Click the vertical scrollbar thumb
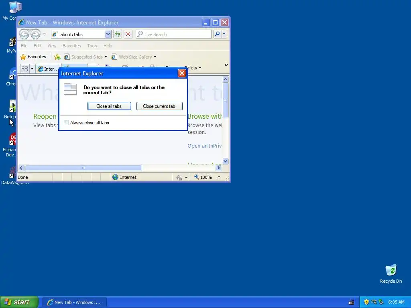The height and width of the screenshot is (308, 411). 226,100
